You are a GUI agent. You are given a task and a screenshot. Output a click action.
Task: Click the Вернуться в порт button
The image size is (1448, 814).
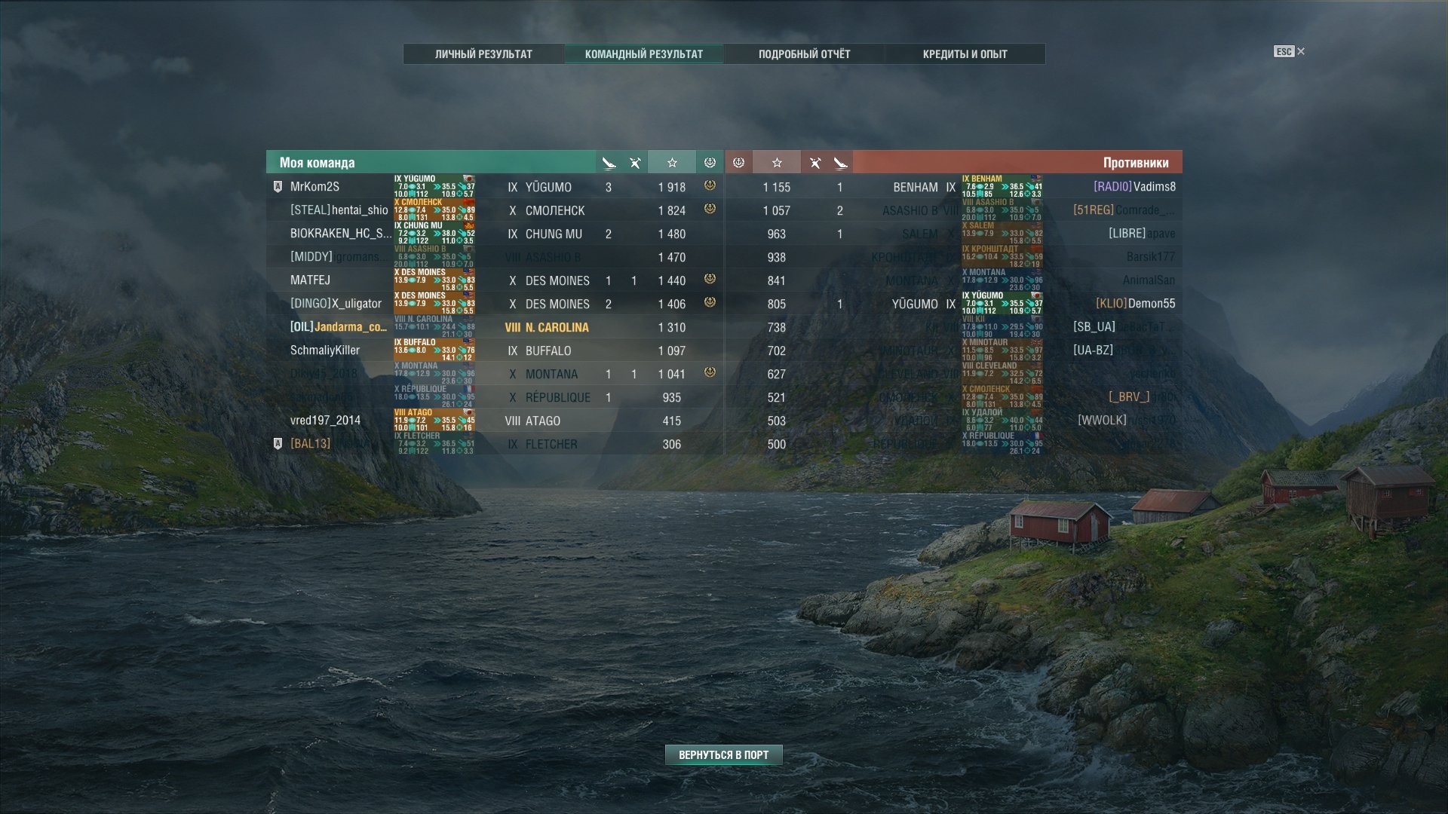point(724,754)
